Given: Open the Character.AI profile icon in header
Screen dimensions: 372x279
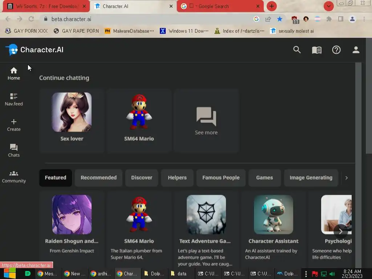Looking at the screenshot, I should click(x=356, y=50).
